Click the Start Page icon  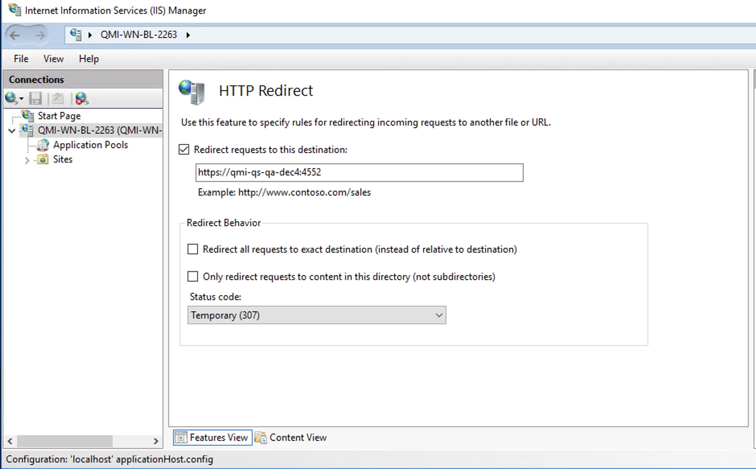click(27, 115)
